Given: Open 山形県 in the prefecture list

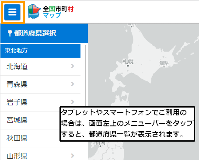Looking at the screenshot, I should pos(41,154).
